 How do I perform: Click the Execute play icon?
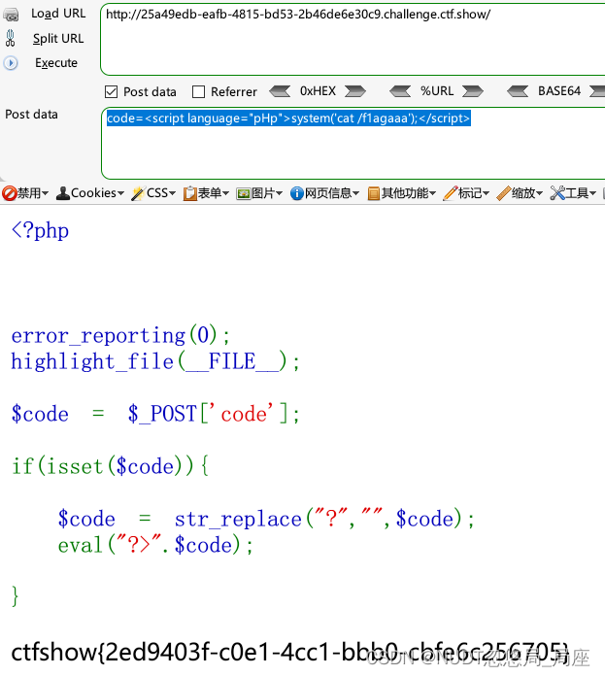pyautogui.click(x=11, y=63)
